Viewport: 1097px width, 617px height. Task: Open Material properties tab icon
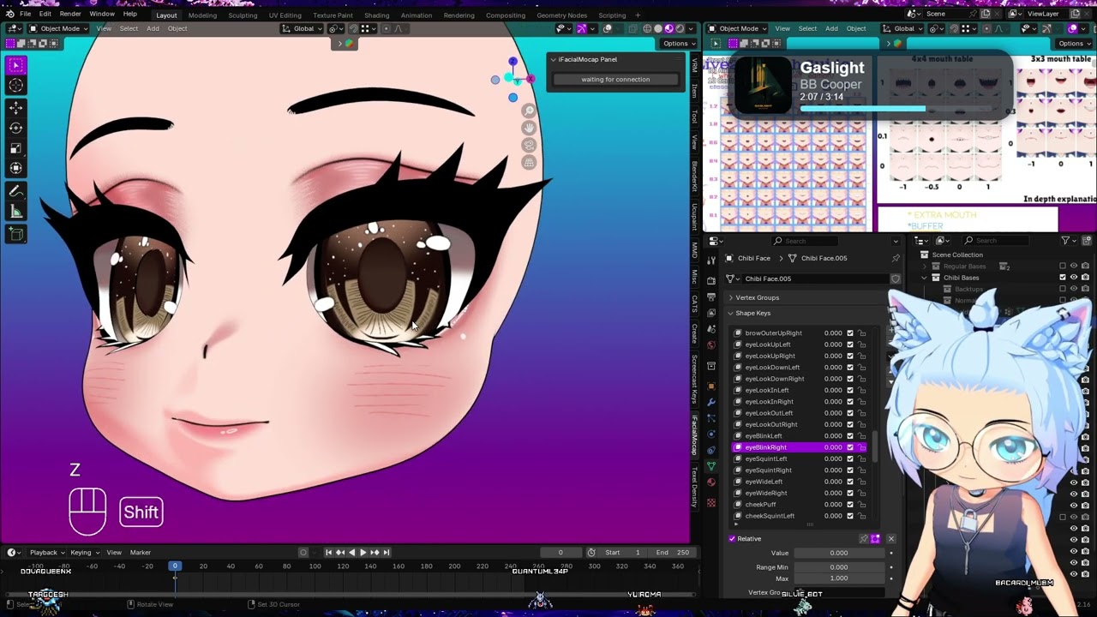pos(710,483)
